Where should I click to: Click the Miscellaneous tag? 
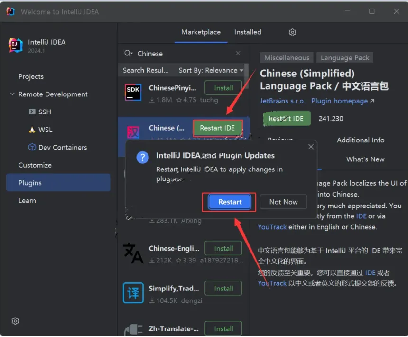287,57
